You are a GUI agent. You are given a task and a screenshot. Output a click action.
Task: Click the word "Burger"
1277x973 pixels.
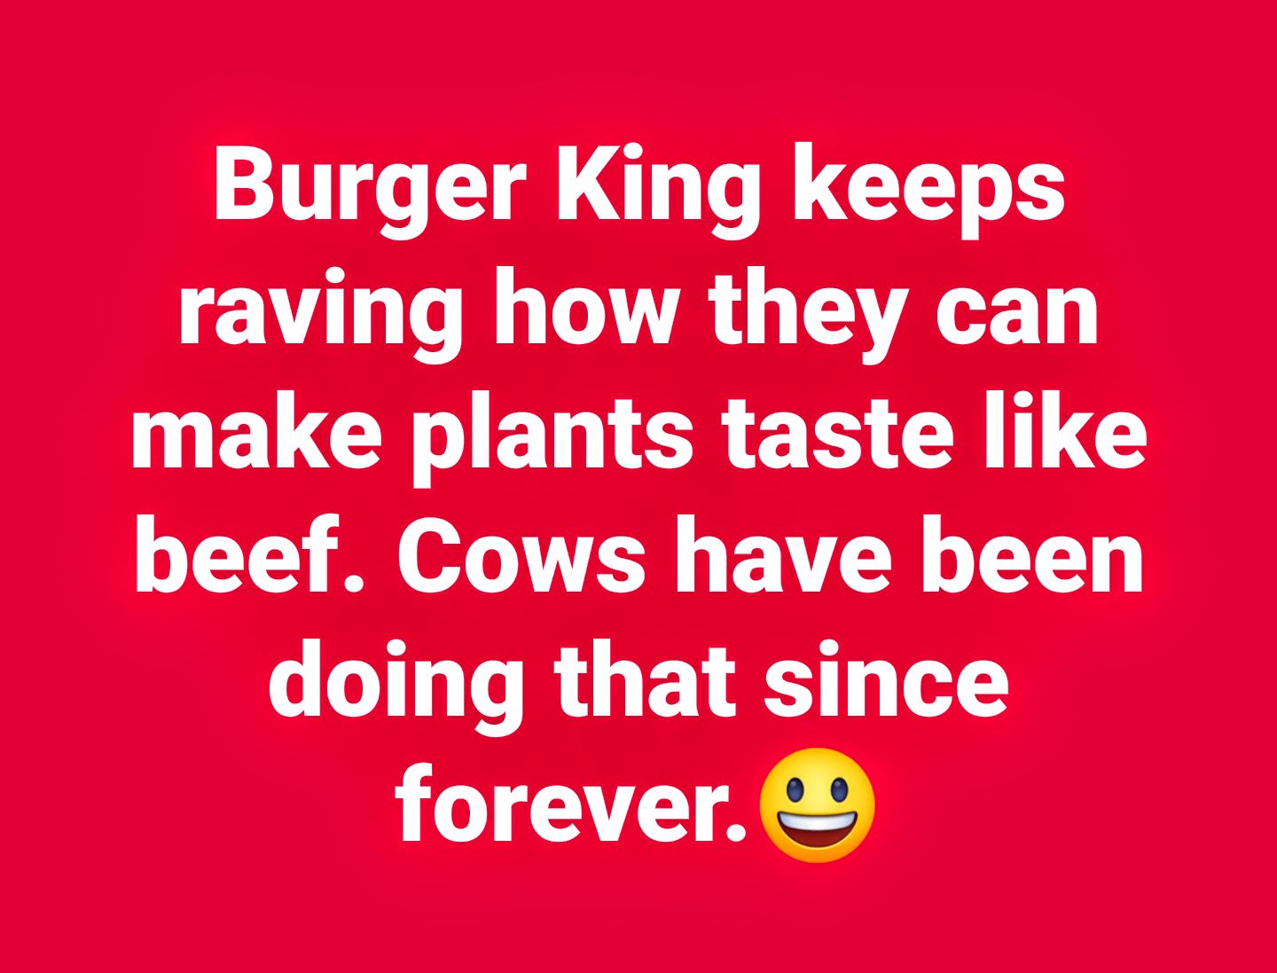369,189
